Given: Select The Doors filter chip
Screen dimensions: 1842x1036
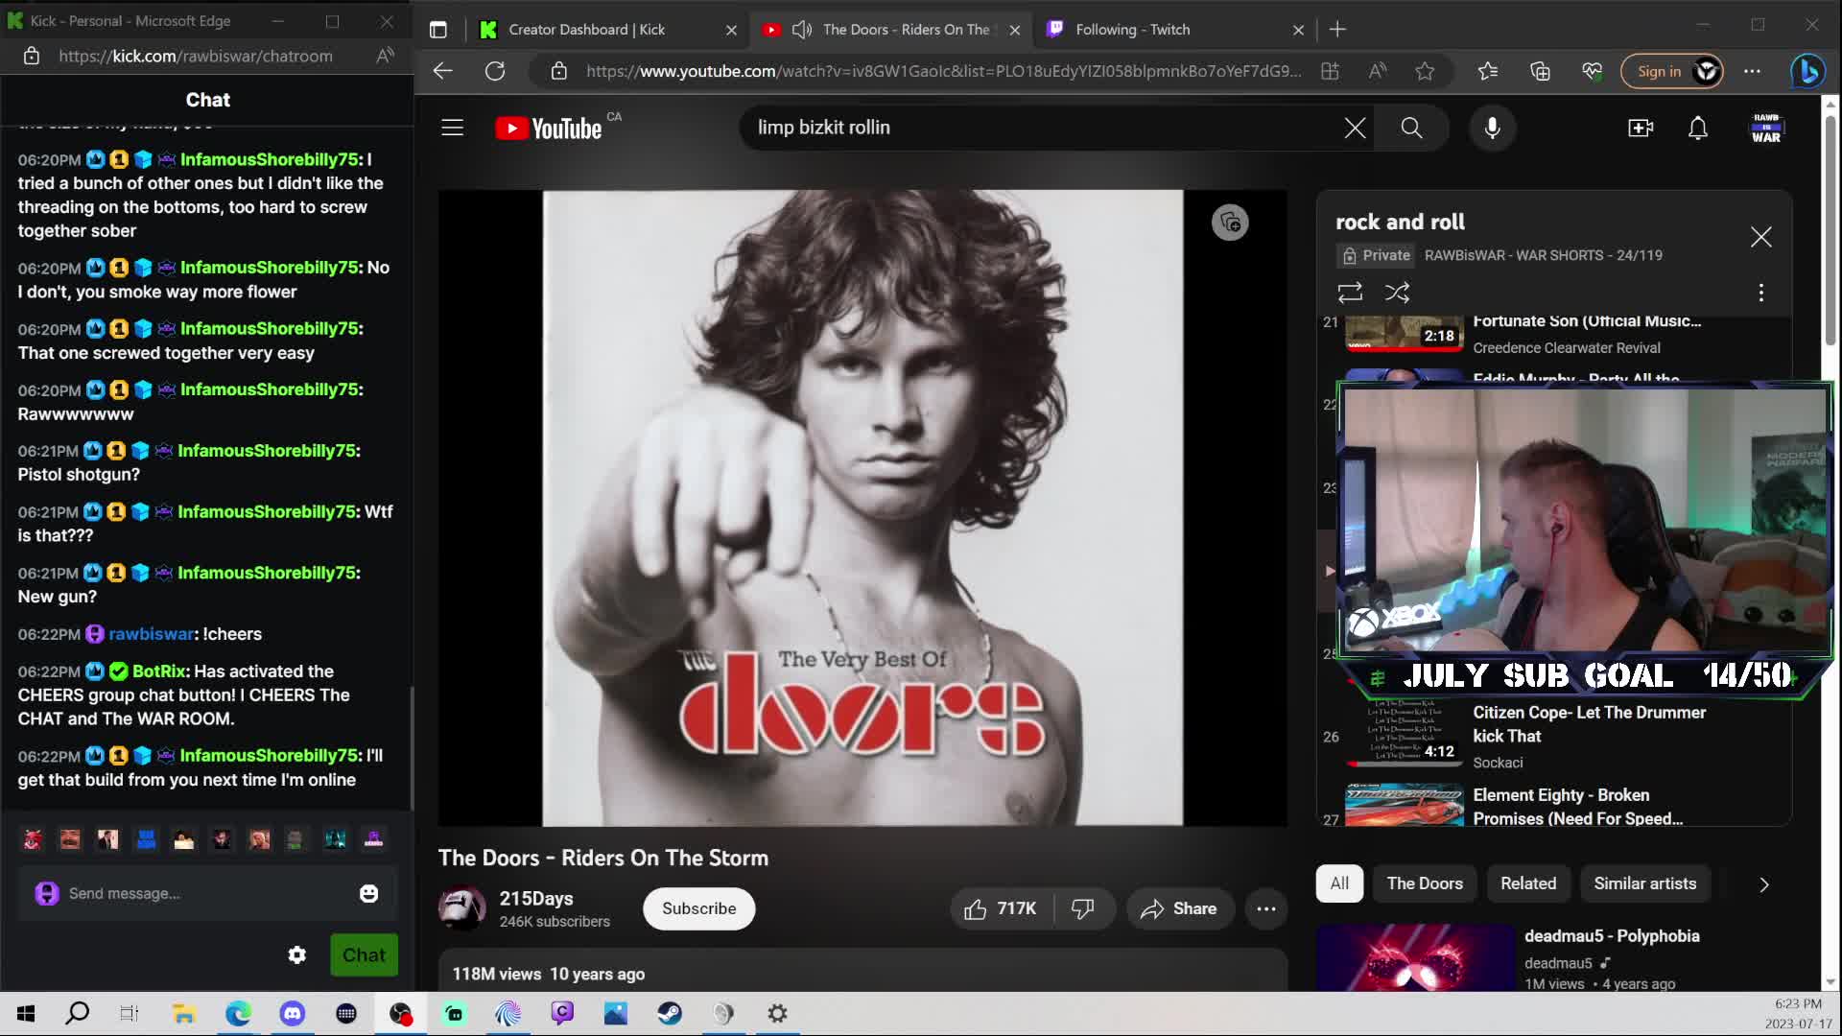Looking at the screenshot, I should pos(1424,883).
